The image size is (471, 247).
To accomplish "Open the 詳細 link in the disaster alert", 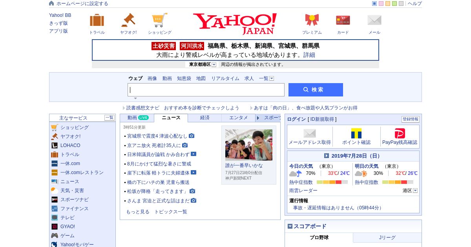I will (x=309, y=55).
